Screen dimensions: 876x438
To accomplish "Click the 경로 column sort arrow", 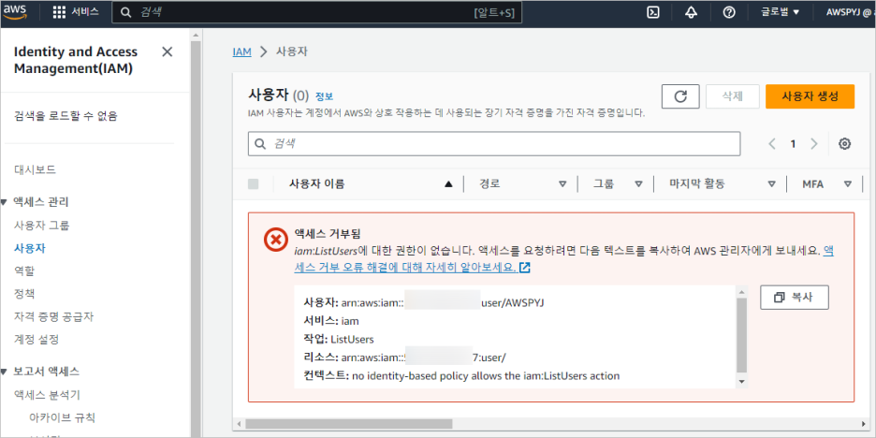I will (x=562, y=183).
